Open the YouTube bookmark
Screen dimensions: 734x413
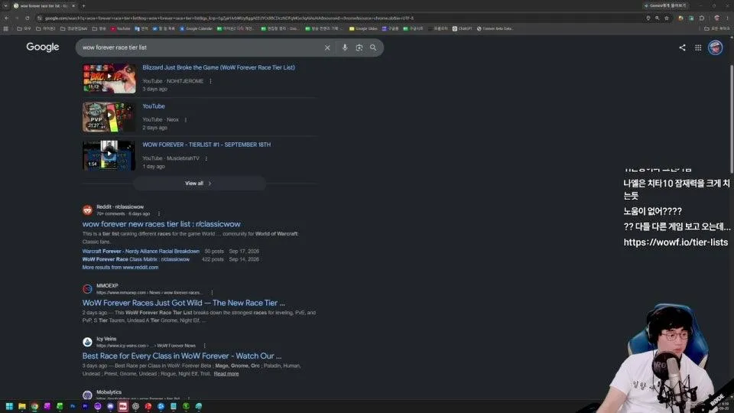pos(121,28)
